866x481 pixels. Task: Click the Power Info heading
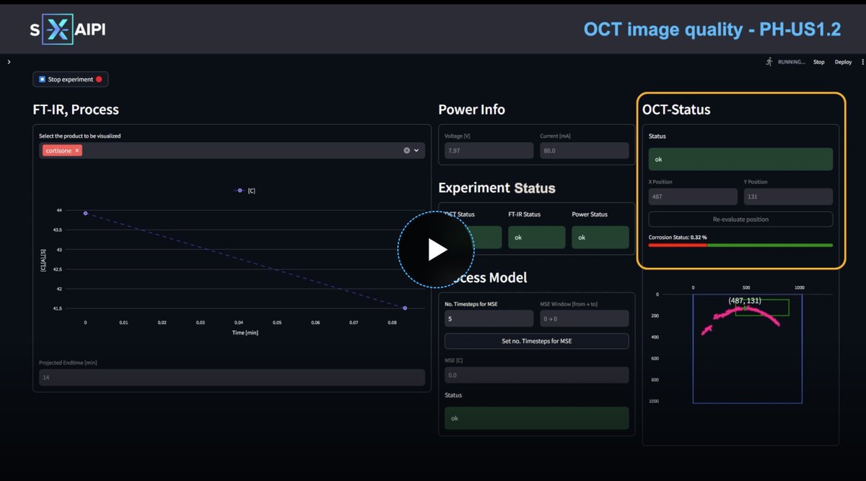(x=472, y=110)
